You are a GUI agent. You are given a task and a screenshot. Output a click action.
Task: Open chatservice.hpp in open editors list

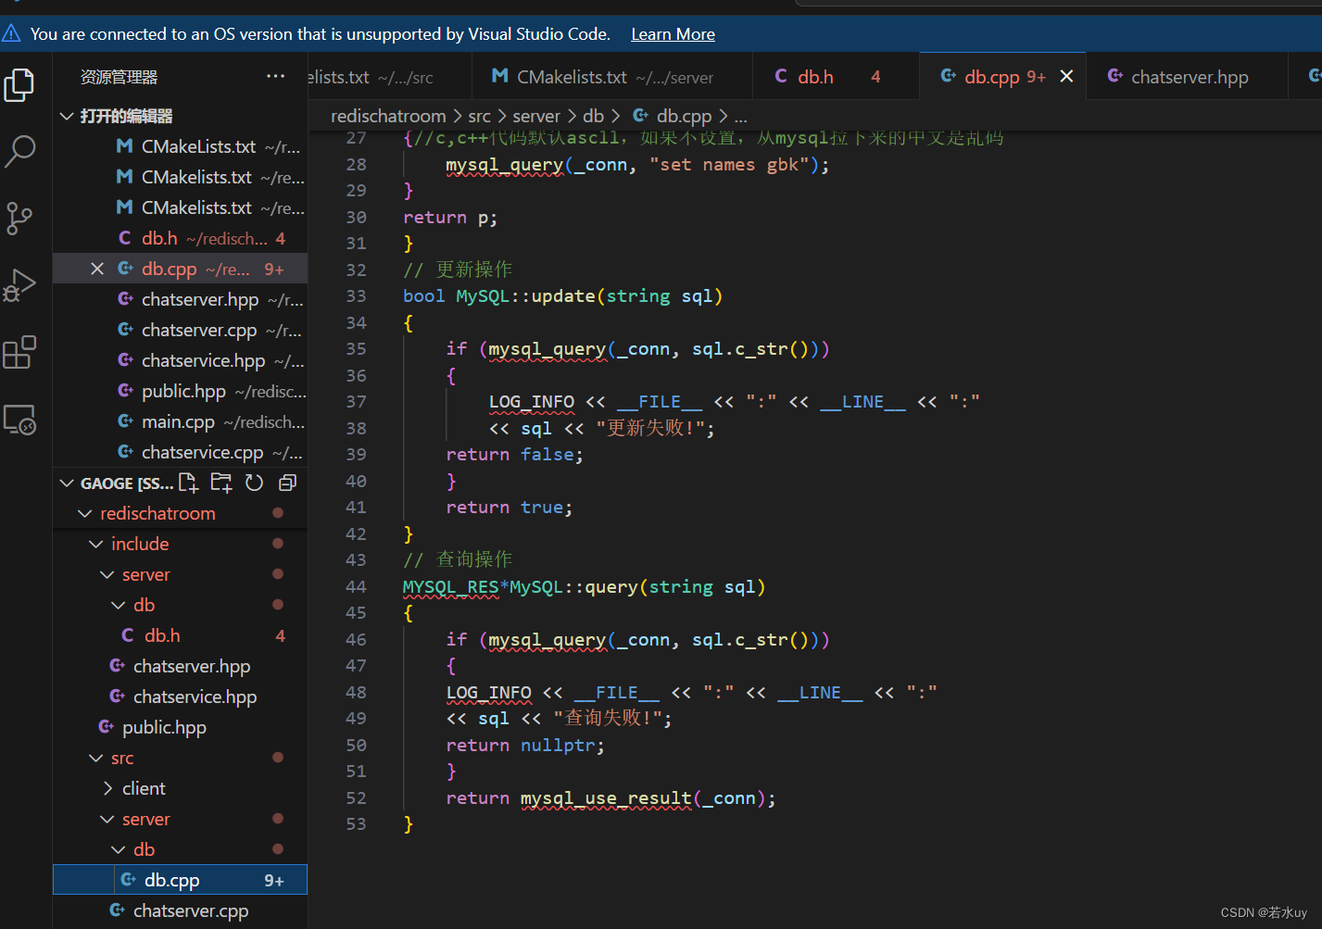pos(181,360)
